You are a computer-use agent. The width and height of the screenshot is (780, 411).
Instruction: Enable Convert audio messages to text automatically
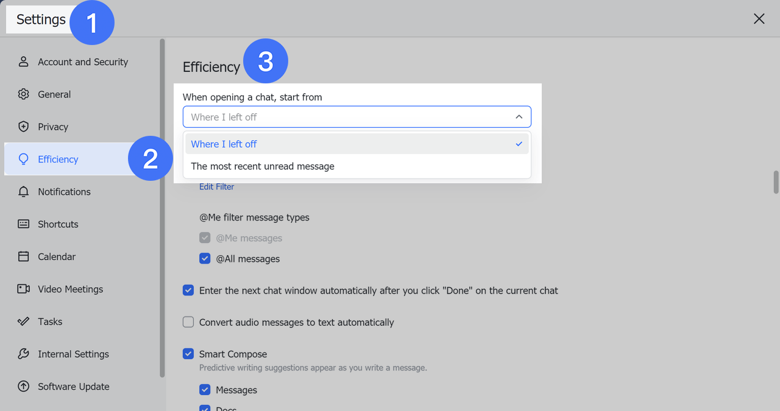(188, 322)
